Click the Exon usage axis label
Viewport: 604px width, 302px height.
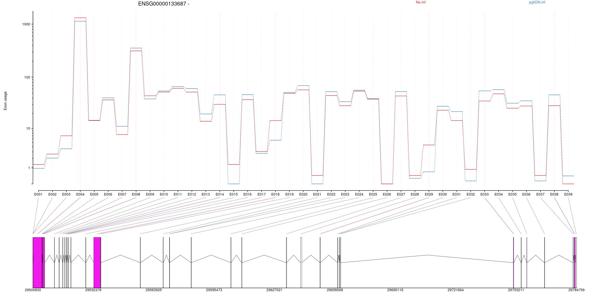(5, 101)
